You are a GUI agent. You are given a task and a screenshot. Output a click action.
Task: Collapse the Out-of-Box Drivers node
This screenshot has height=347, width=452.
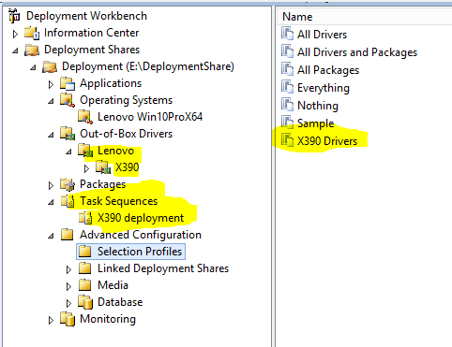[x=51, y=135]
